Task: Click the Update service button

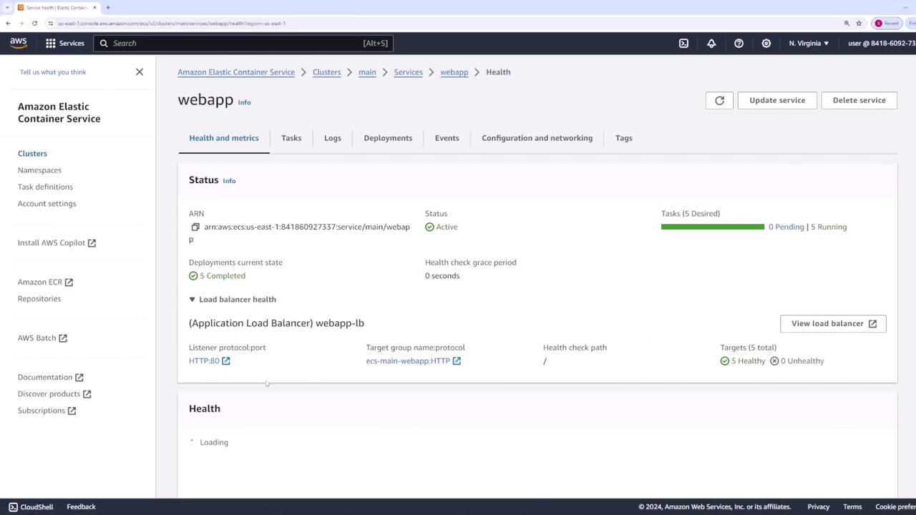Action: 777,101
